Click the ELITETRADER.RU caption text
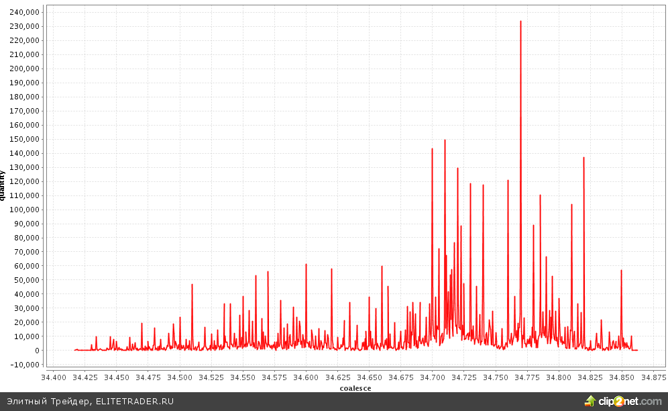Screen dimensions: 668x411 (x=135, y=402)
